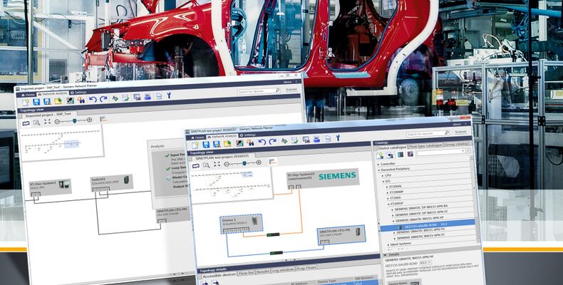
Task: Click Redo arrow in the front SINETPLAN window
Action: 273,142
